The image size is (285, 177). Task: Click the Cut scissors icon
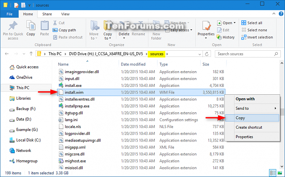tap(55, 23)
